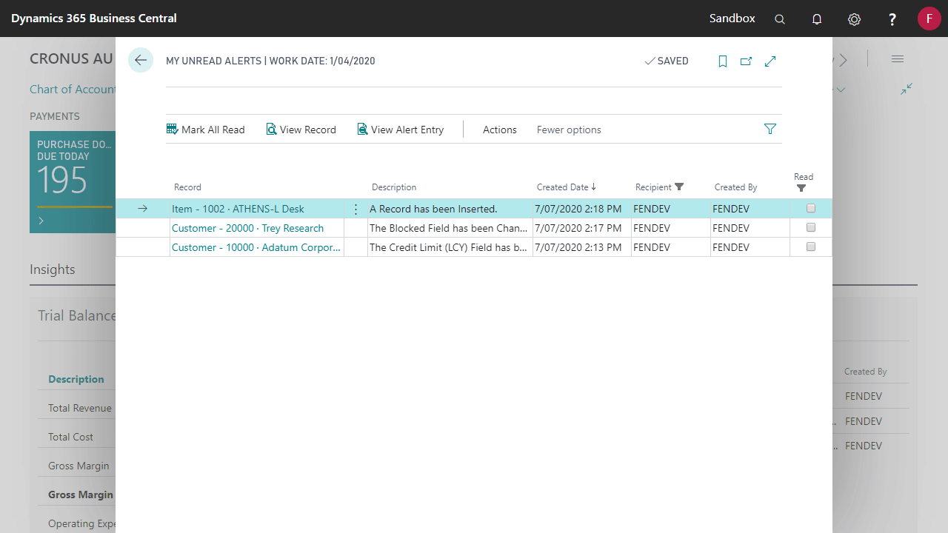948x533 pixels.
Task: Open the Customer - 20000 · Trey Research link
Action: [247, 228]
